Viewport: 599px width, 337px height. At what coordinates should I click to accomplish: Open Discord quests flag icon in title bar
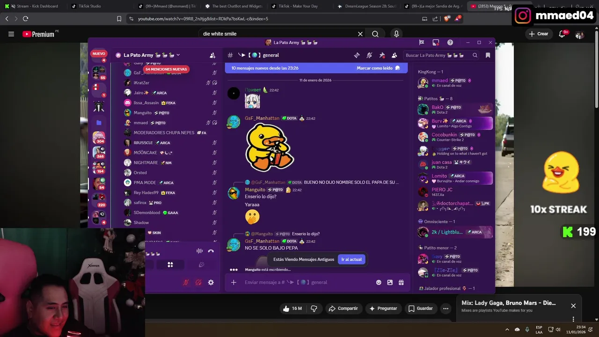(x=422, y=42)
